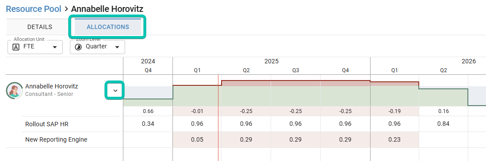Image resolution: width=486 pixels, height=161 pixels.
Task: Click the 0.34 allocation for Q4 2024
Action: (x=148, y=124)
